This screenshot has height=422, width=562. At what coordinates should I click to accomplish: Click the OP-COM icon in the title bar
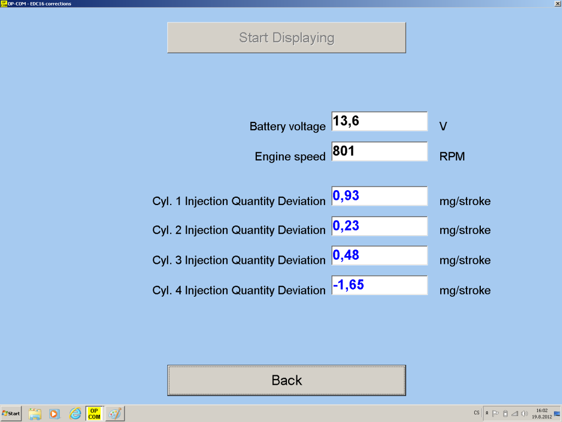click(4, 3)
